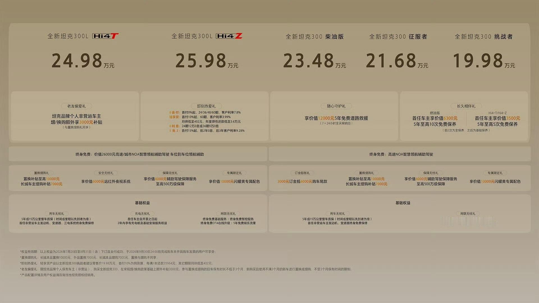Screen dimensions: 539x303
Task: Select the 全新坦克300L title beside Hi4T
Action: [x=68, y=36]
